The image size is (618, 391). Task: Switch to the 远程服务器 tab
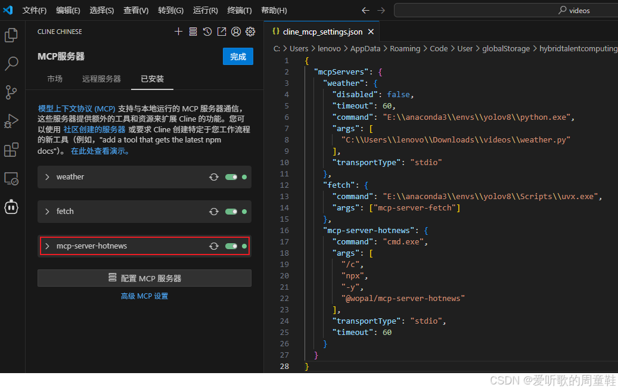[x=101, y=79]
